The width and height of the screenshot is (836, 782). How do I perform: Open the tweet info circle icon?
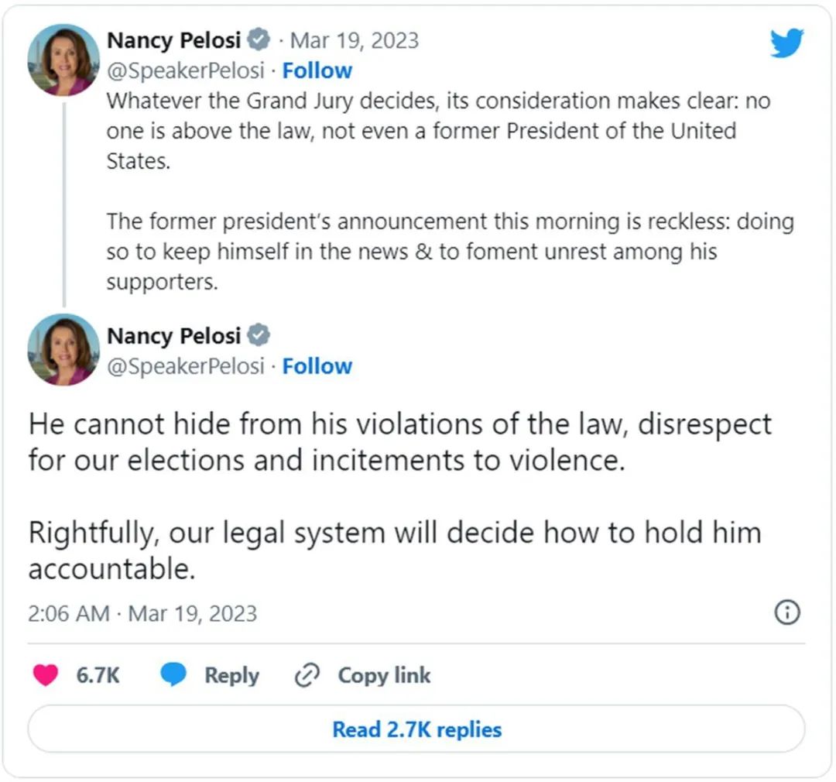point(786,613)
